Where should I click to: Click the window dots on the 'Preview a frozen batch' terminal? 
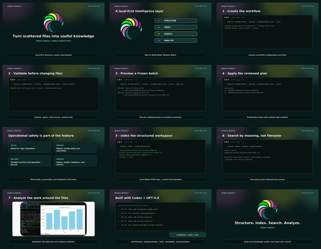tap(119, 80)
